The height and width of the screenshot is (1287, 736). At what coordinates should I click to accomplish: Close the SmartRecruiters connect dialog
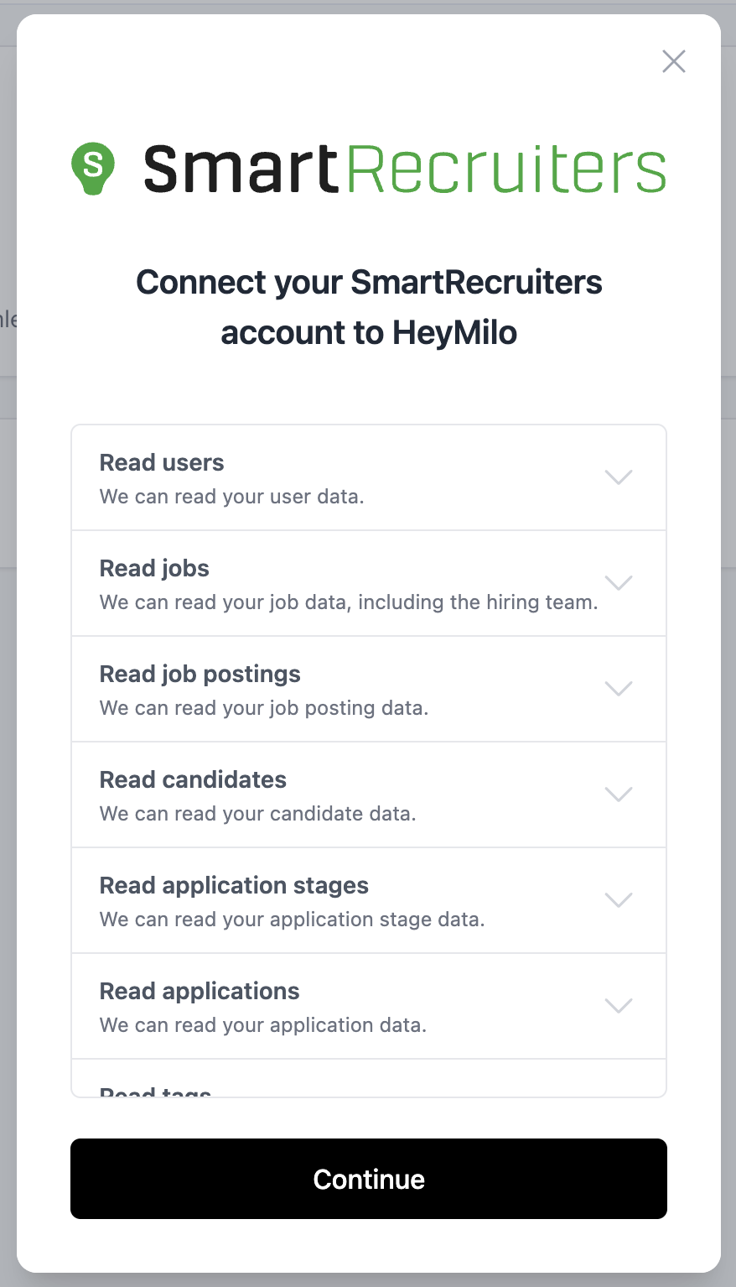[x=674, y=61]
